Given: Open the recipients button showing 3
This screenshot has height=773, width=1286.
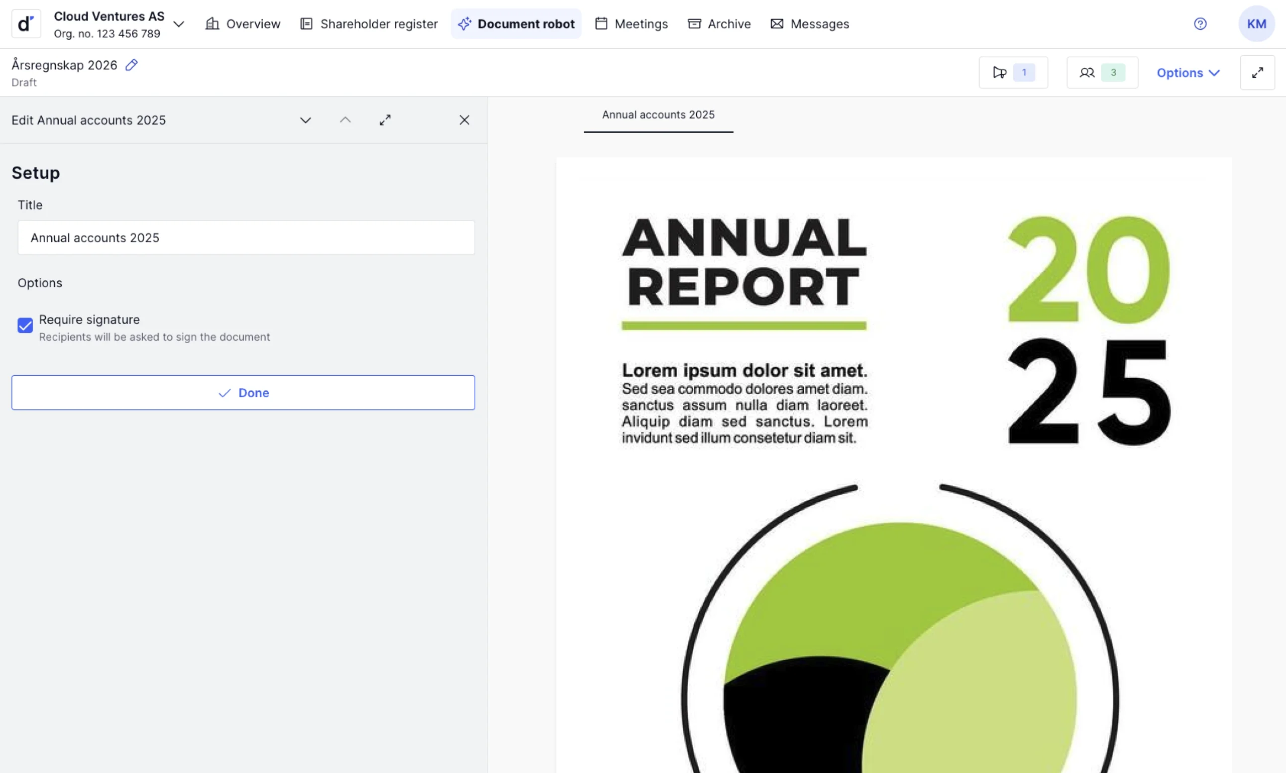Looking at the screenshot, I should pyautogui.click(x=1102, y=72).
